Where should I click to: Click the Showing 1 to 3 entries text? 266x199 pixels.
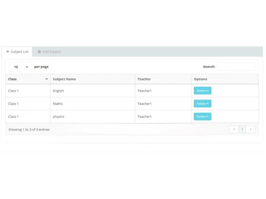click(x=29, y=129)
